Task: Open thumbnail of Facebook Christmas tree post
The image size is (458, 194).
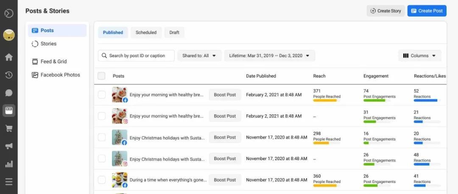Action: click(x=120, y=137)
